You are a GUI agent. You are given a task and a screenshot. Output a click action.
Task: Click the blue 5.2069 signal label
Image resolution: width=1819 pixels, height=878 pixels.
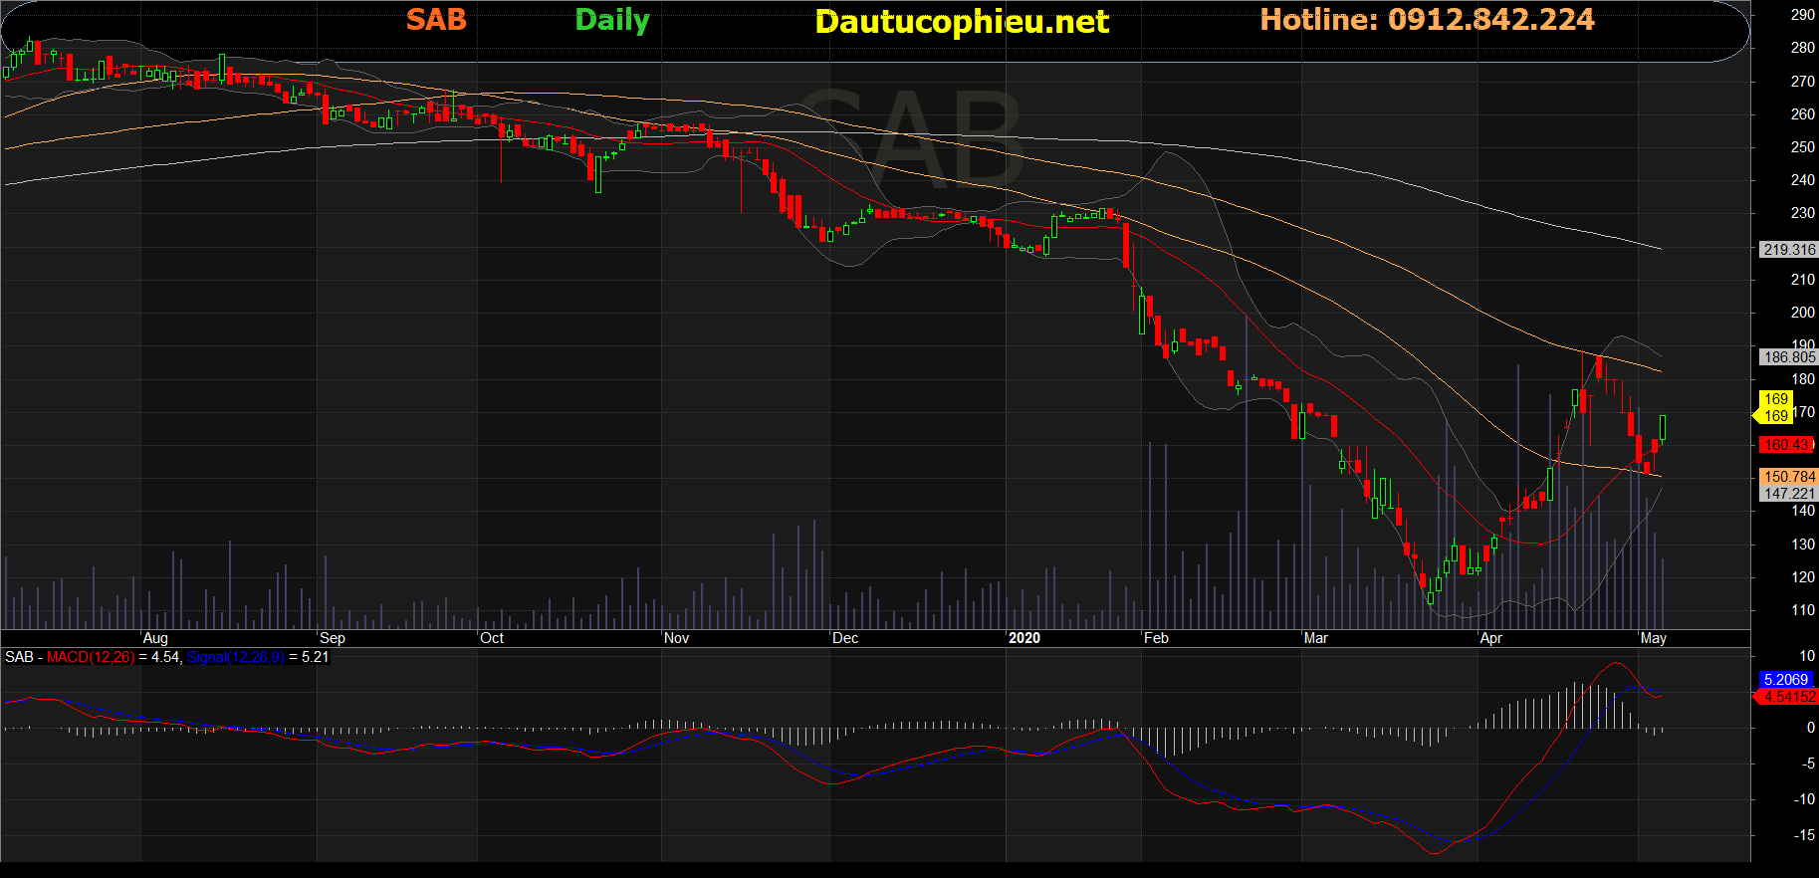tap(1785, 680)
